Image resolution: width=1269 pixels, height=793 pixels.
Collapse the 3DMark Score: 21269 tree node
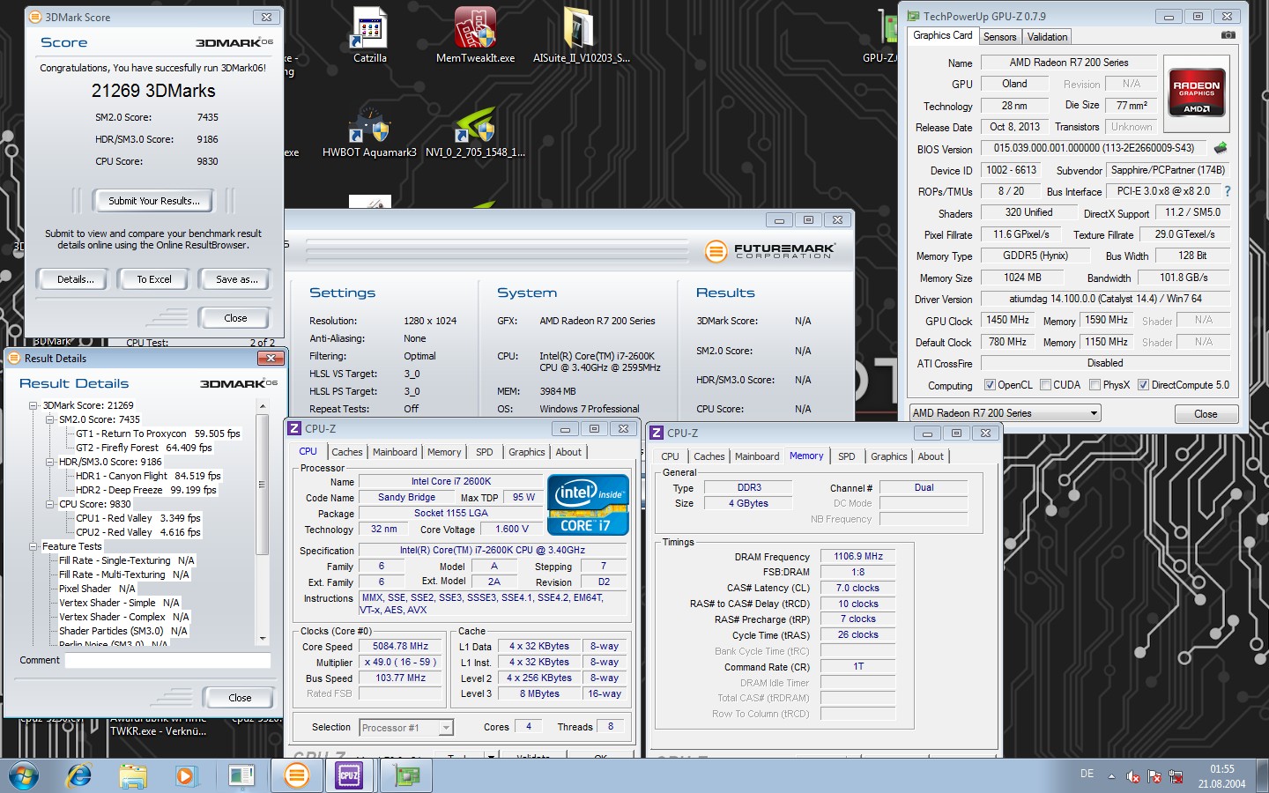tap(33, 406)
